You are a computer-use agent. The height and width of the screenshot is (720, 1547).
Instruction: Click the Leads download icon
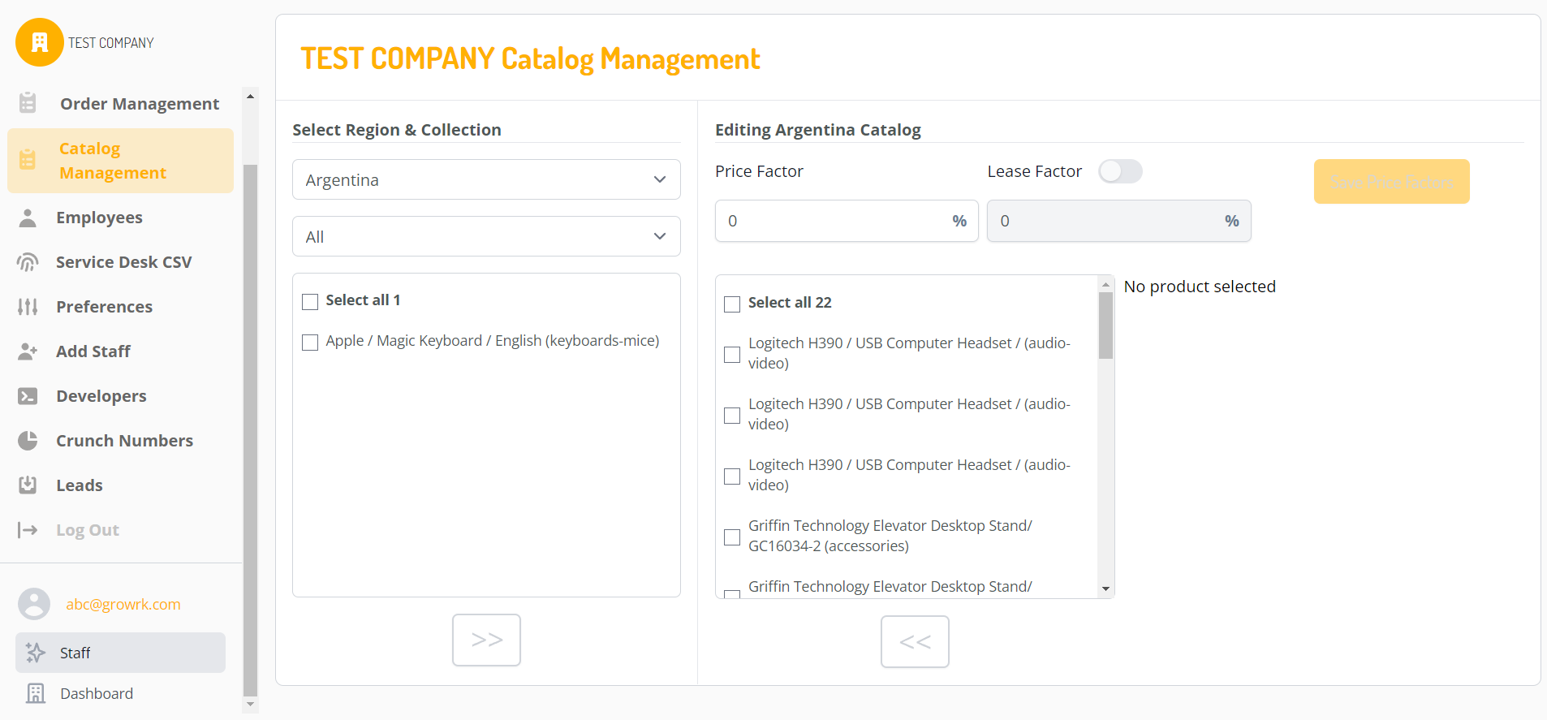coord(28,485)
